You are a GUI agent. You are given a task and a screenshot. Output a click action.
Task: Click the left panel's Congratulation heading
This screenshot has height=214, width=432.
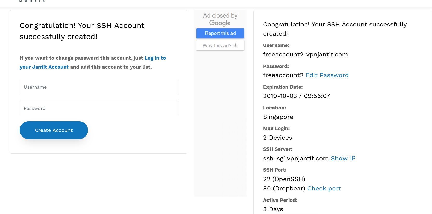tap(82, 31)
